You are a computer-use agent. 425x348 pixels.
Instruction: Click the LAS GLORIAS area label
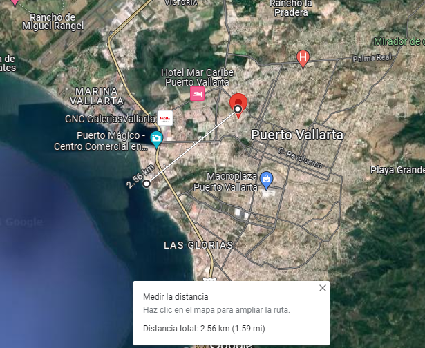tap(198, 245)
